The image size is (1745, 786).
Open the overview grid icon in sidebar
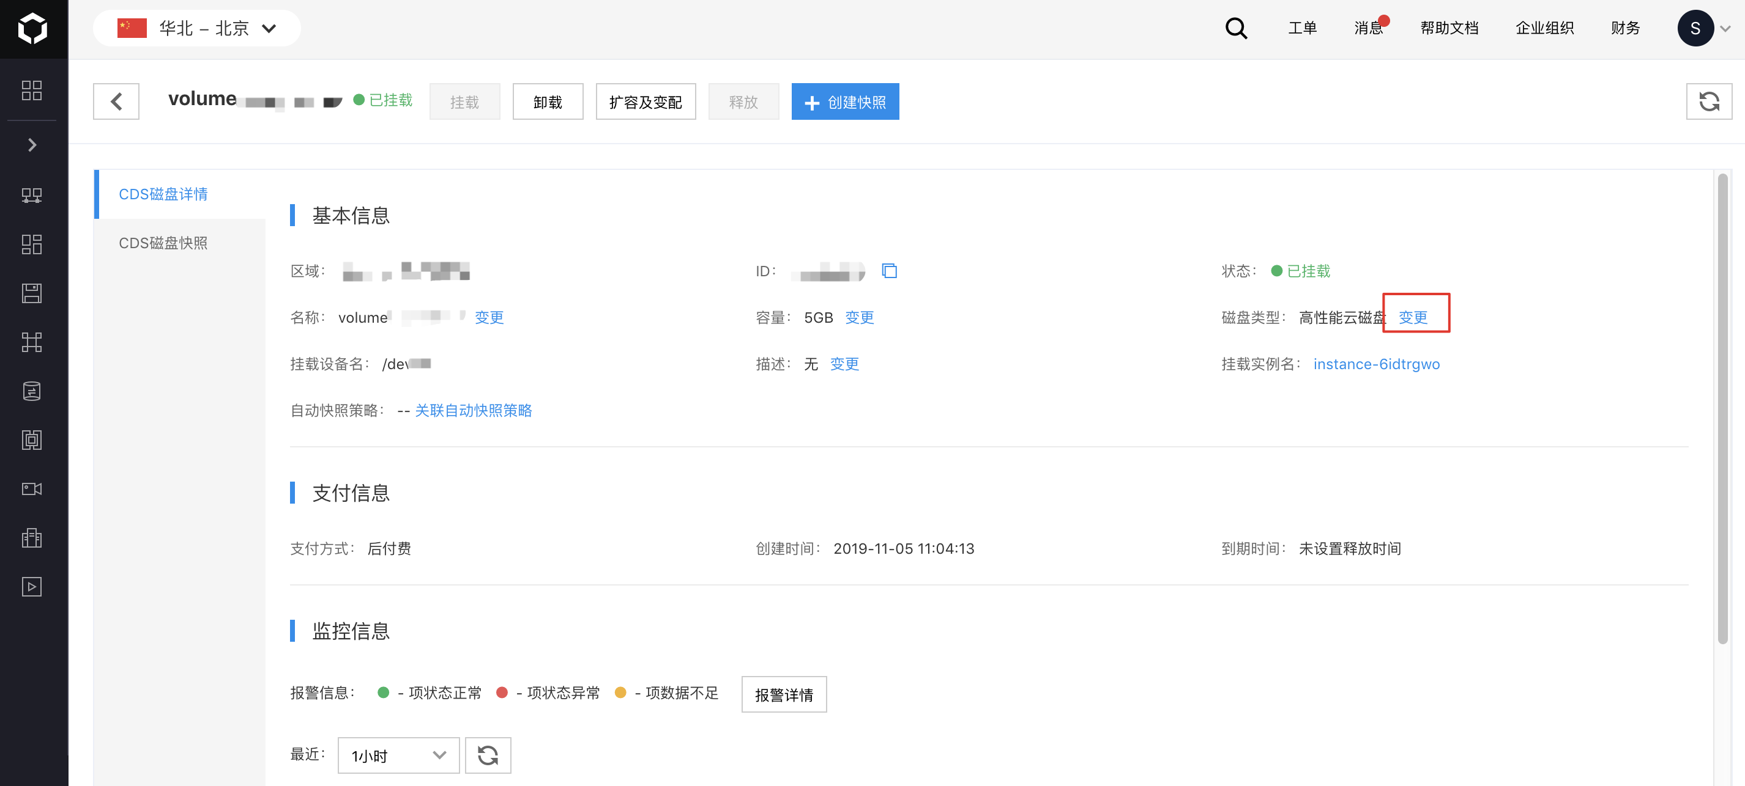pyautogui.click(x=32, y=90)
